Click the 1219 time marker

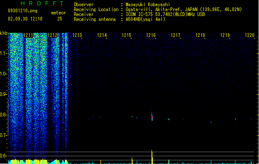pyautogui.click(x=225, y=35)
